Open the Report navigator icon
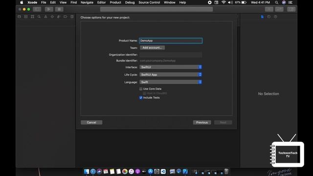 click(72, 17)
